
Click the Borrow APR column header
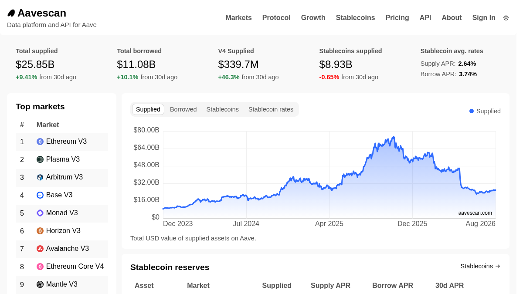(x=393, y=286)
